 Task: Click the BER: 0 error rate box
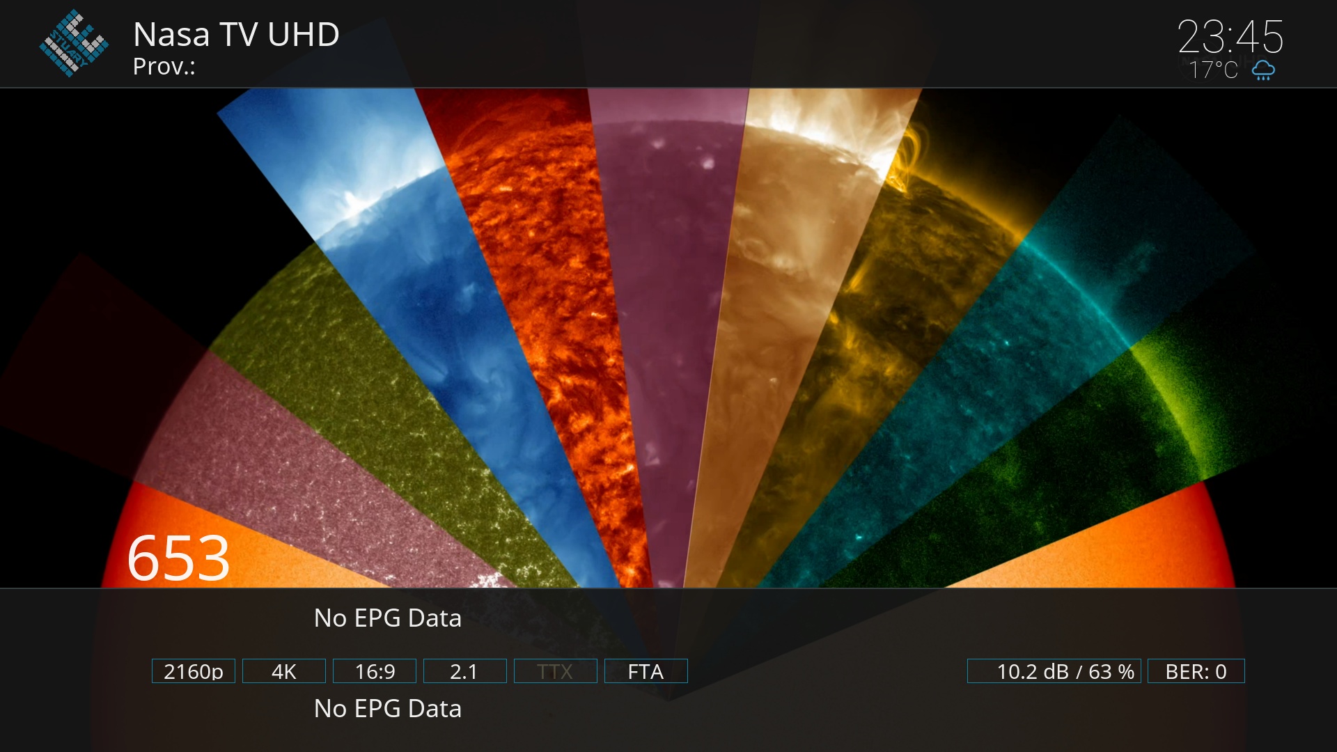(x=1196, y=671)
